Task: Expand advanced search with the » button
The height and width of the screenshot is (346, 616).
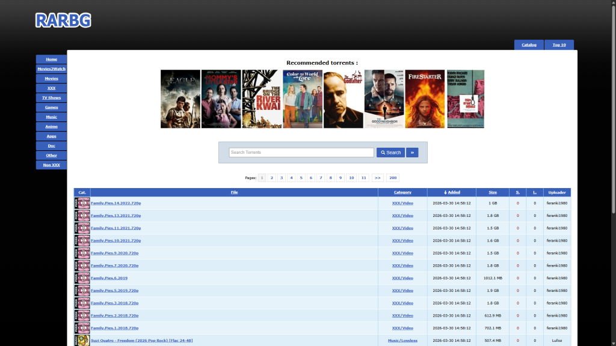Action: (412, 153)
